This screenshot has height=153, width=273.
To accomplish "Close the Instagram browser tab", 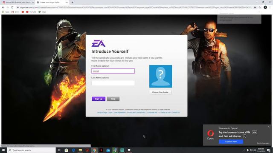I will click(x=33, y=3).
